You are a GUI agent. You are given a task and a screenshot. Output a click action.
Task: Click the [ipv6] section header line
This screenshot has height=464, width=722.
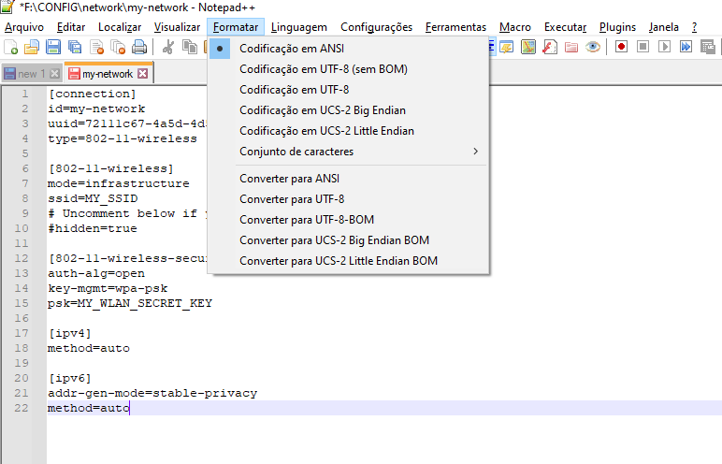[x=70, y=378]
